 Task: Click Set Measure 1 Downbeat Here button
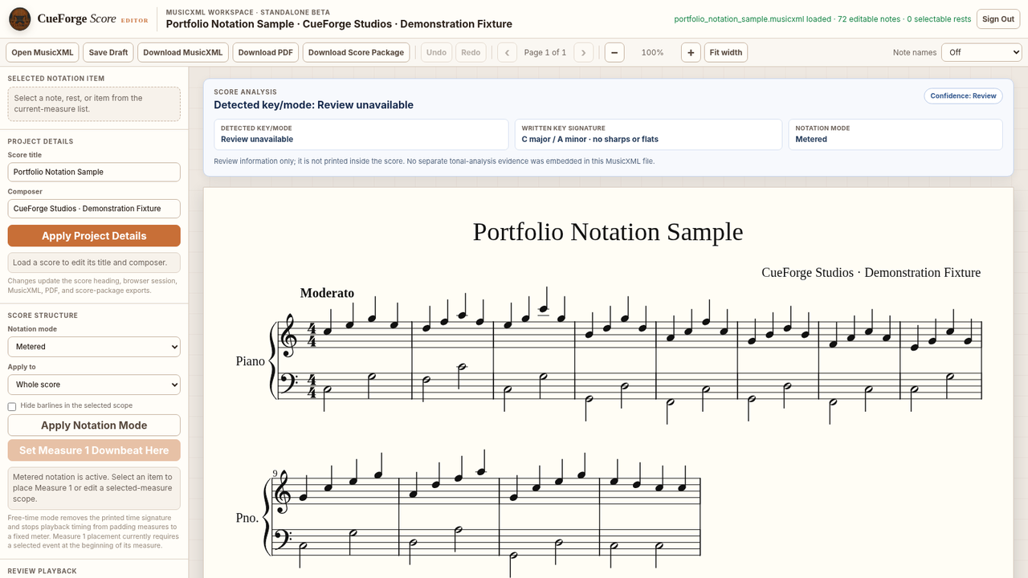(94, 450)
